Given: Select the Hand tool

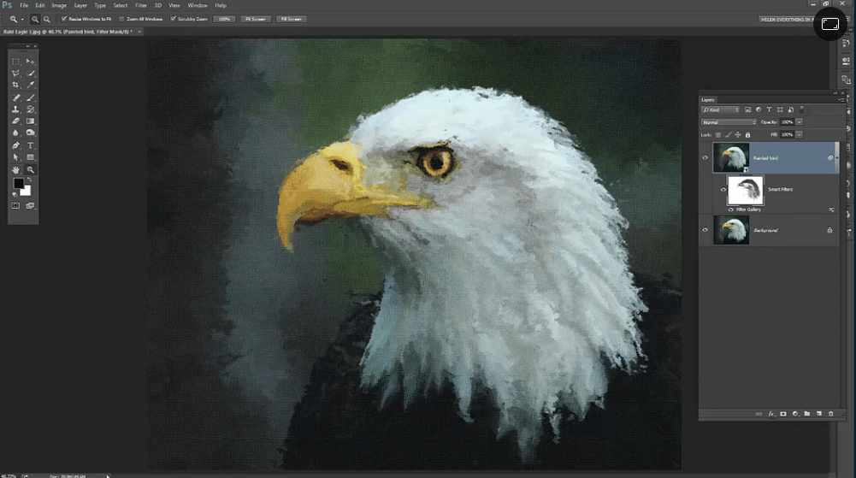Looking at the screenshot, I should click(x=15, y=169).
